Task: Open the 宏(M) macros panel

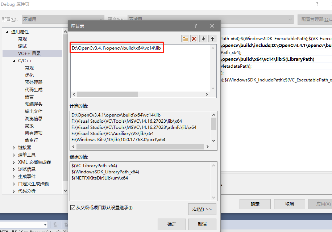Action: click(202, 209)
